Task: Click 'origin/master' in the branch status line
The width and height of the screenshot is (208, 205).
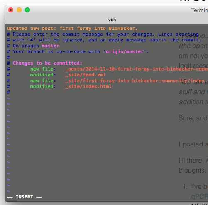Action: click(125, 51)
